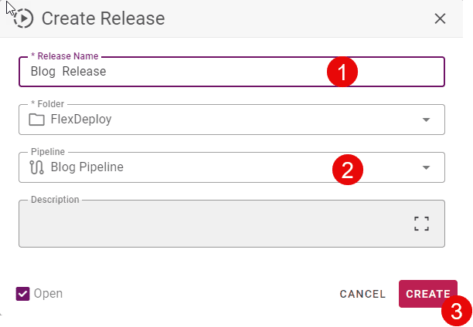The width and height of the screenshot is (473, 327).
Task: Click the Open checkbox label text
Action: (48, 294)
